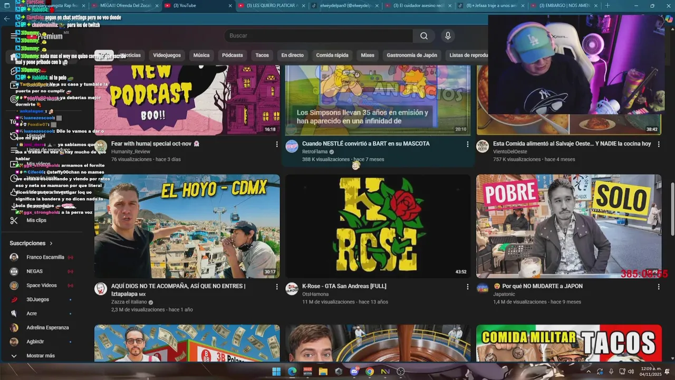Open options menu for AQUÍ DIOS NO TE ACOMPAÑA video
675x380 pixels.
tap(277, 287)
